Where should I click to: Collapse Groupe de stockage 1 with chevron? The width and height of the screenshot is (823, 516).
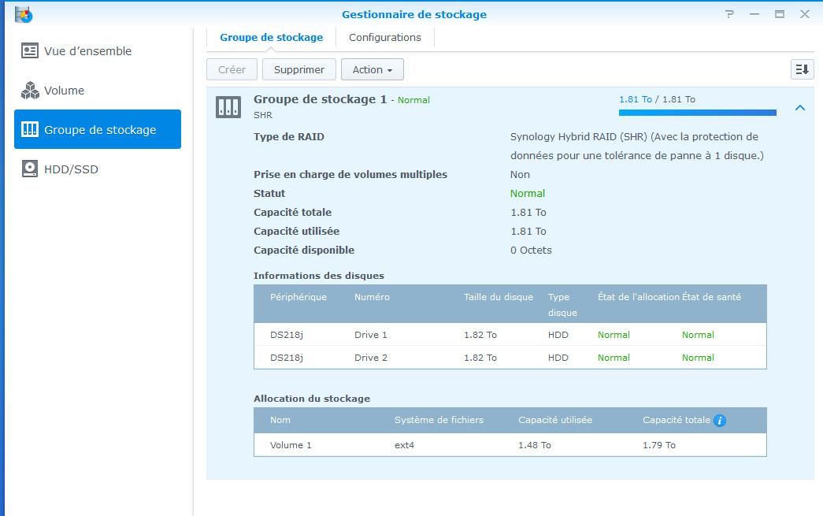[799, 108]
